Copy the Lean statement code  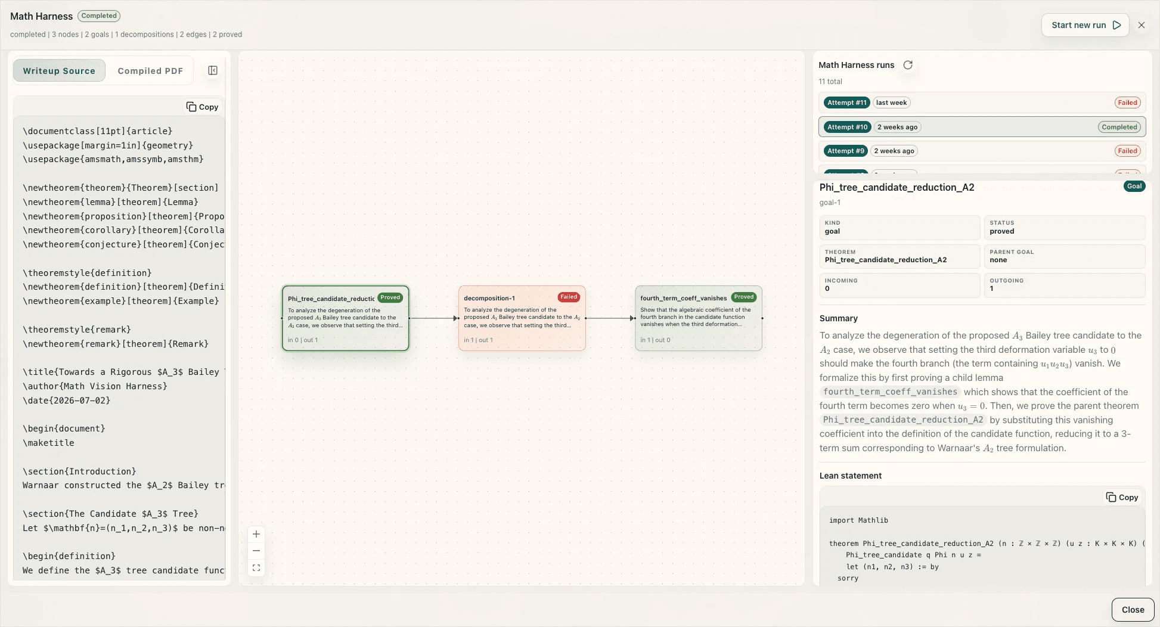(x=1122, y=497)
